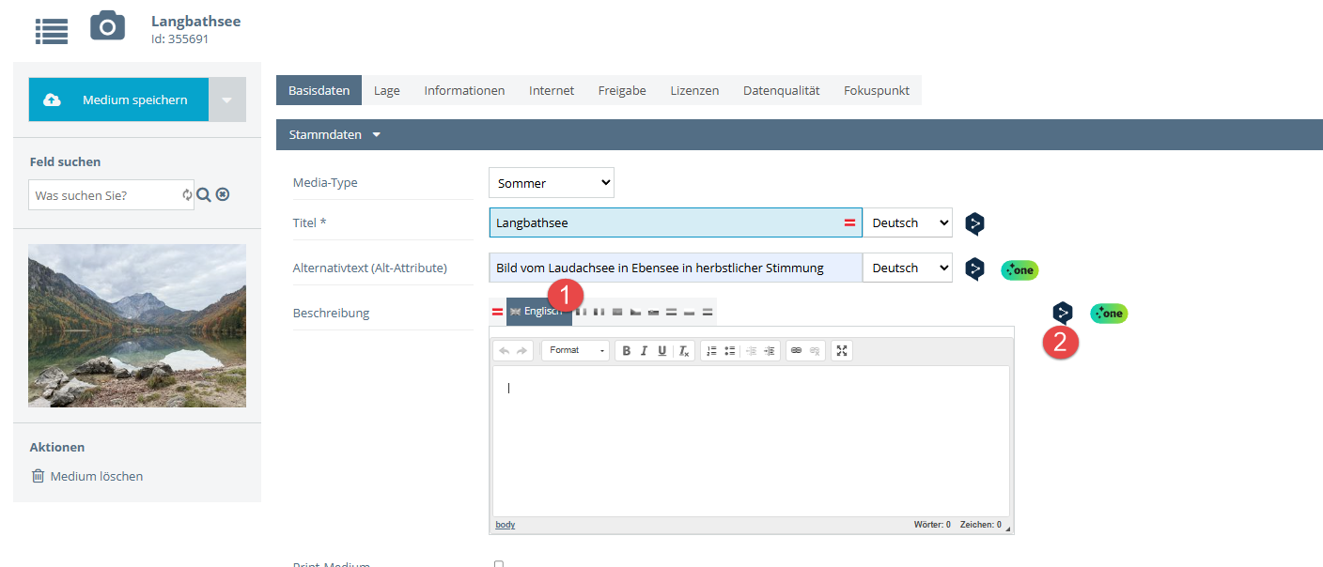
Task: Click the translate icon beside the Beschreibung editor
Action: [1063, 313]
